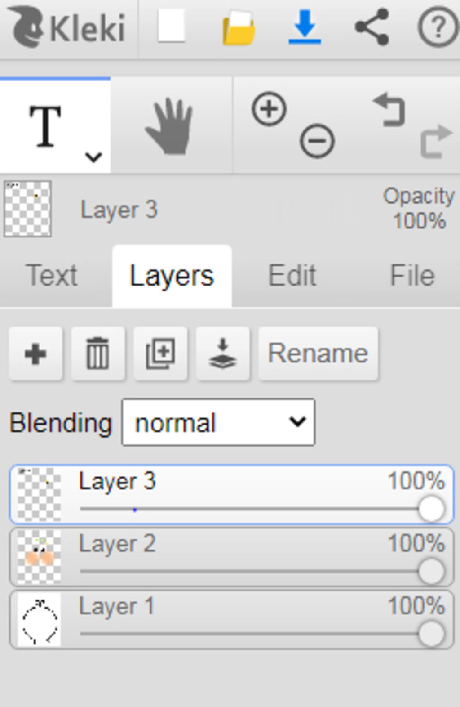Select Layer 1 thumbnail in list
Image resolution: width=460 pixels, height=707 pixels.
coord(39,619)
